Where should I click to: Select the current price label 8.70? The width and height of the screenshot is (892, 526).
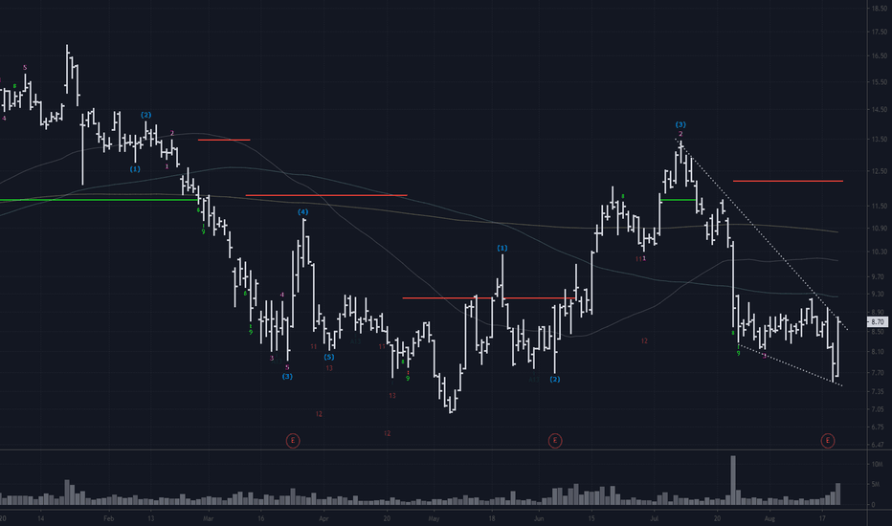coord(877,322)
